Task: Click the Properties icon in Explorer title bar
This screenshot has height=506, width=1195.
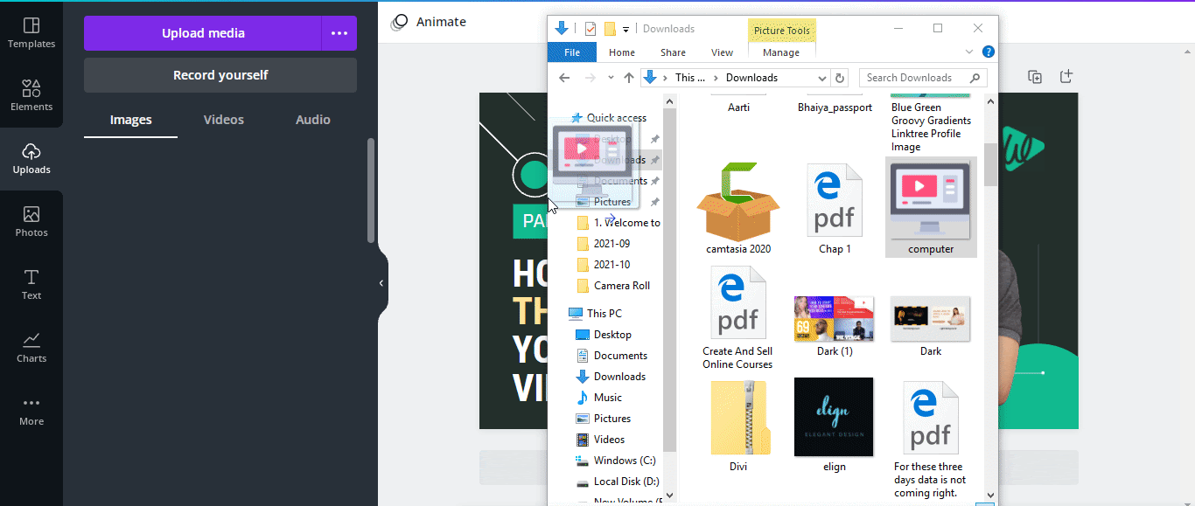Action: point(591,29)
